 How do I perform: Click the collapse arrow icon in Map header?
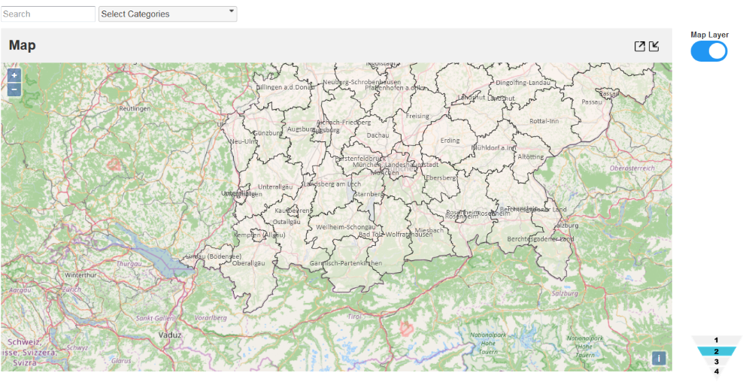click(653, 46)
